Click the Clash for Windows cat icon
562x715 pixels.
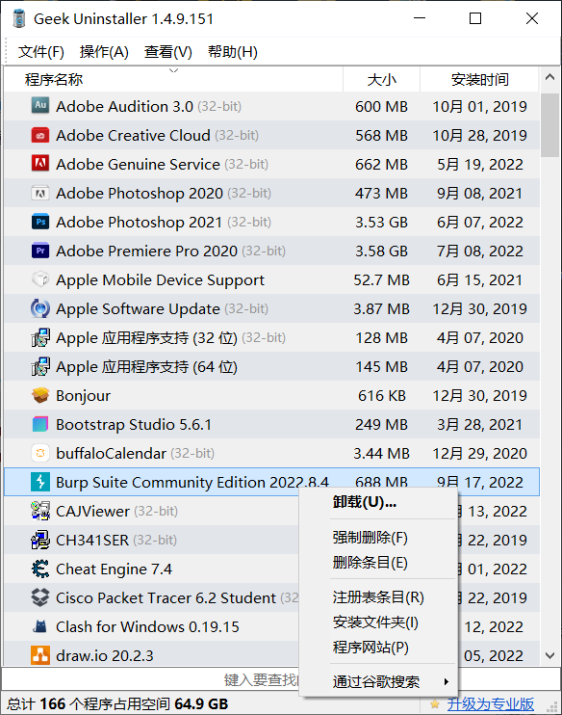point(40,626)
